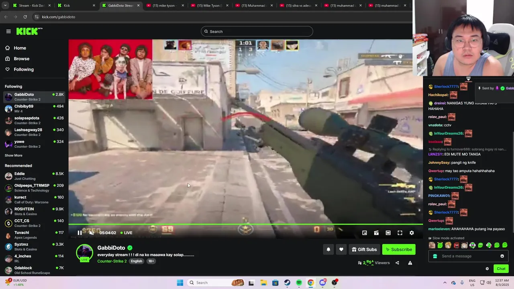Open the emoji picker in chat
Image resolution: width=514 pixels, height=289 pixels.
click(502, 256)
